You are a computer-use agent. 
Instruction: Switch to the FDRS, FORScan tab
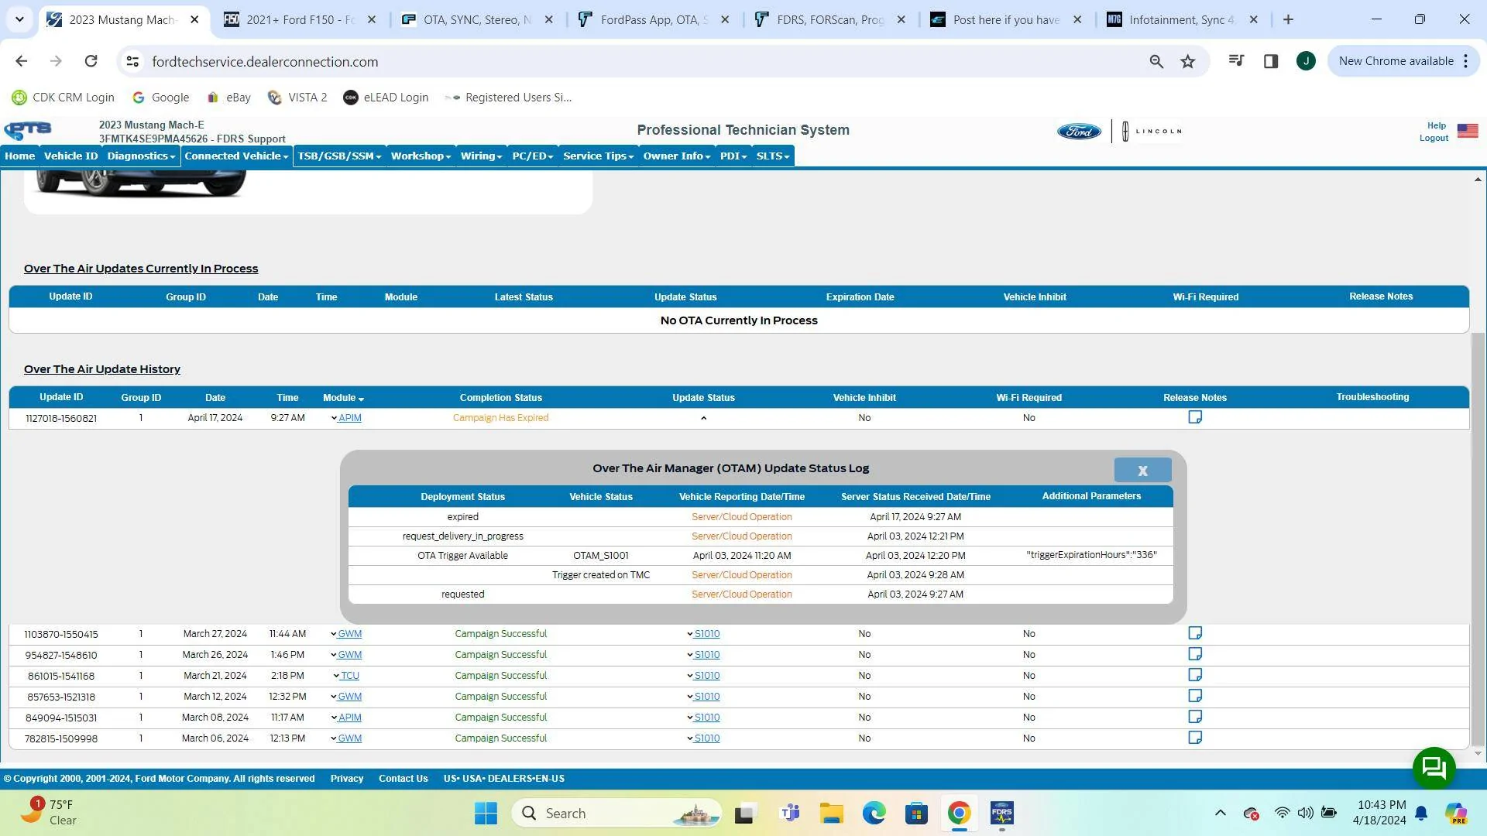829,20
